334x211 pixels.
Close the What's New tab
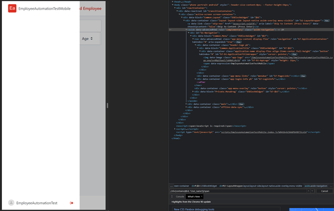(201, 197)
